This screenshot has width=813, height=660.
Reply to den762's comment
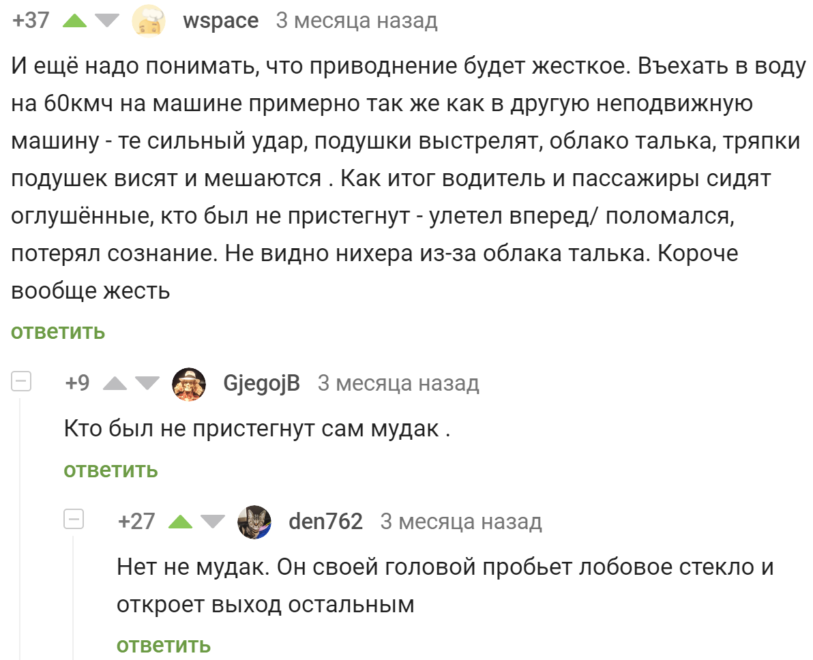tap(164, 645)
